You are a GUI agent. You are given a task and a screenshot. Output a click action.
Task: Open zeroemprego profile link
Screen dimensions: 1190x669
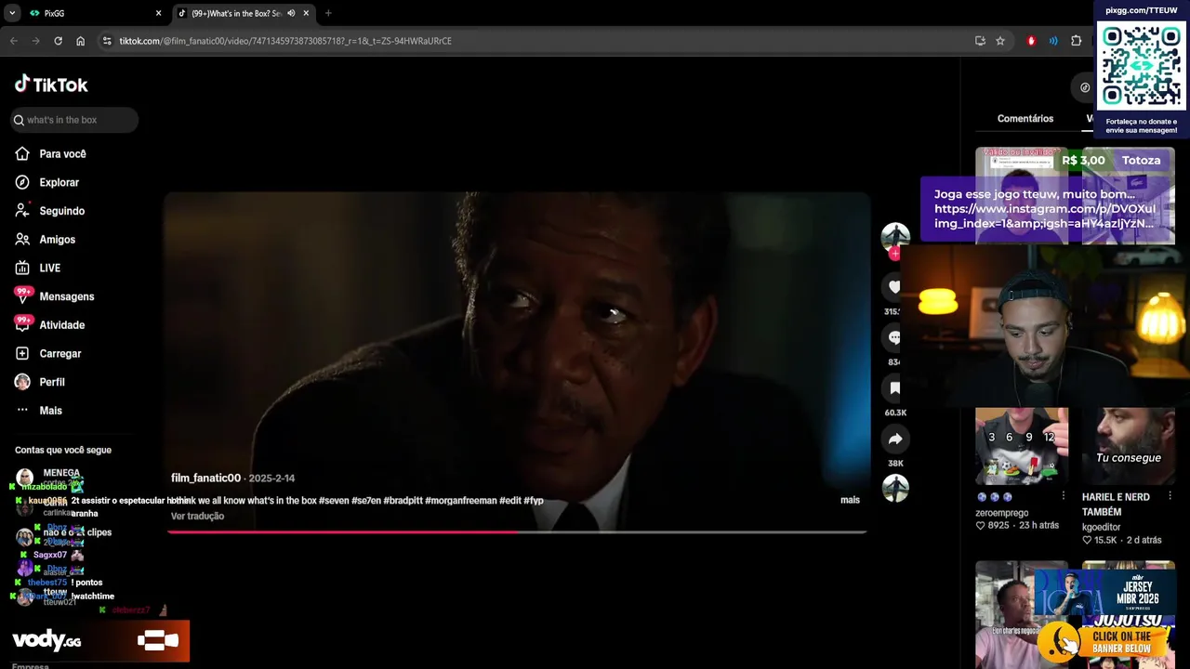pyautogui.click(x=1002, y=513)
